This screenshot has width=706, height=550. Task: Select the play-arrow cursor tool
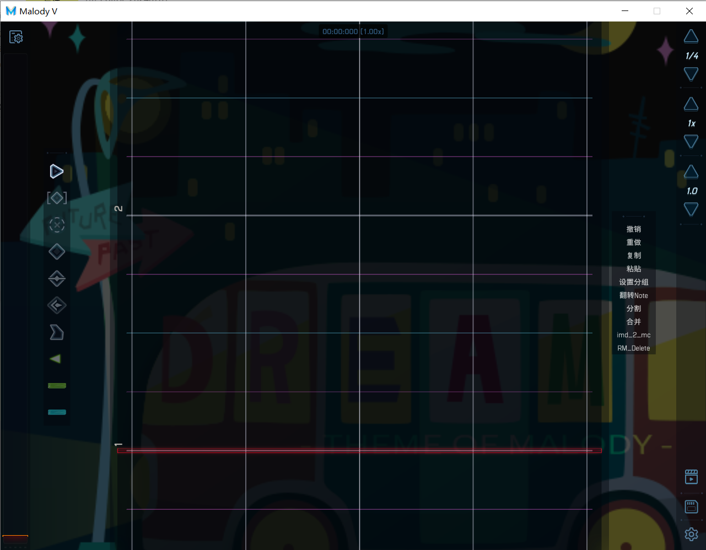tap(57, 171)
